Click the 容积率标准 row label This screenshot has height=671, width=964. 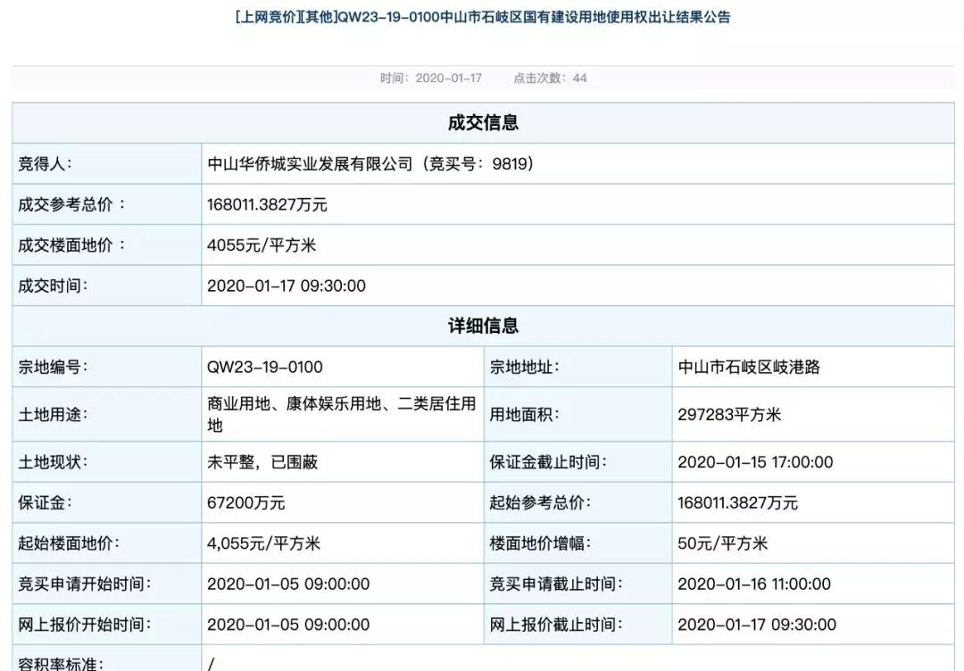(x=63, y=664)
